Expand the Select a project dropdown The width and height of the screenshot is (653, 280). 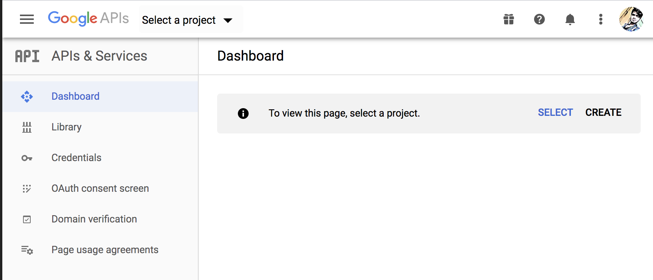179,20
